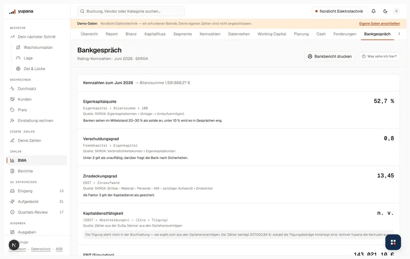The width and height of the screenshot is (410, 259).
Task: Click the Einstellung rechnen person icon
Action: pos(12,121)
